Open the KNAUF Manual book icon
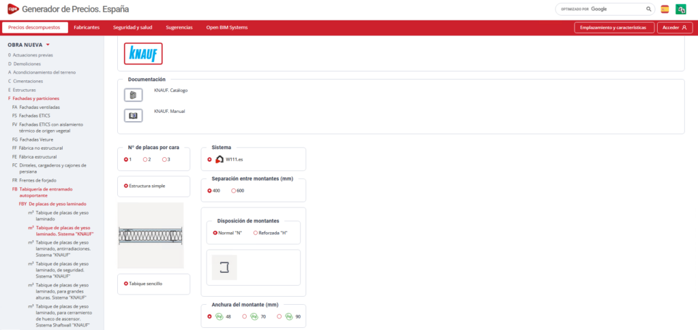 coord(134,115)
